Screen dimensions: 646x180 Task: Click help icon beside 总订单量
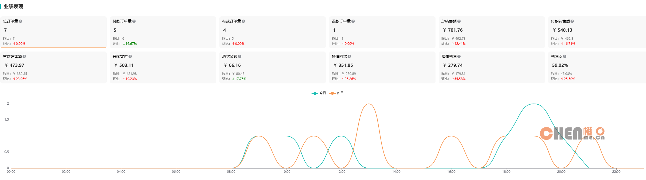coord(20,21)
